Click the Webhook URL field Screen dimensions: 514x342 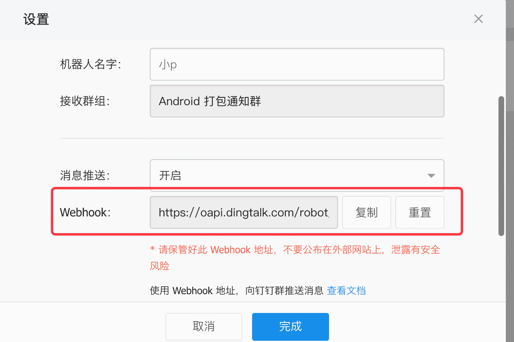pyautogui.click(x=244, y=212)
